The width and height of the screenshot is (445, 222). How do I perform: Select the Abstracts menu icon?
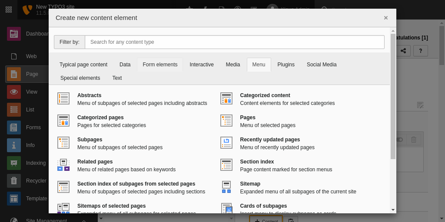63,98
